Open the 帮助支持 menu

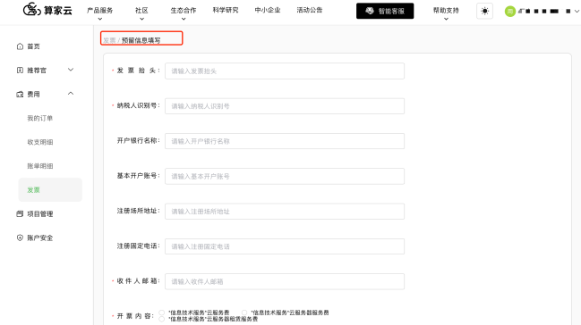tap(446, 11)
